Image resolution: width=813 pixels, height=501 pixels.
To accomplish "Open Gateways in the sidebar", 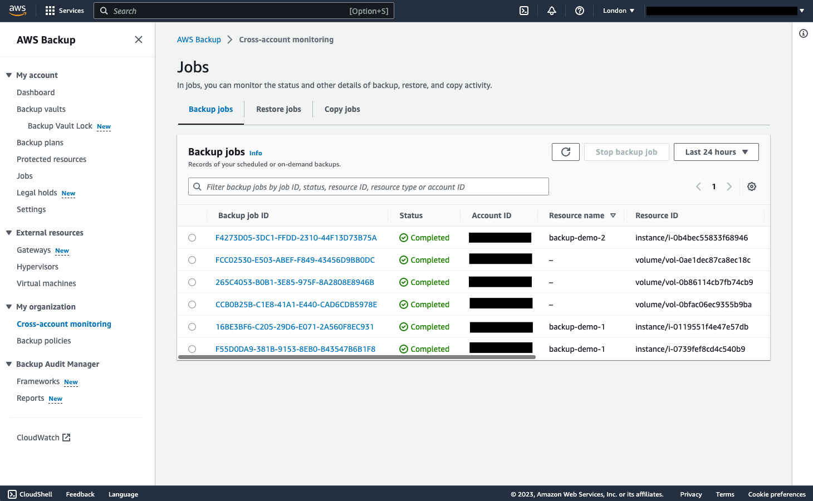I will (33, 250).
